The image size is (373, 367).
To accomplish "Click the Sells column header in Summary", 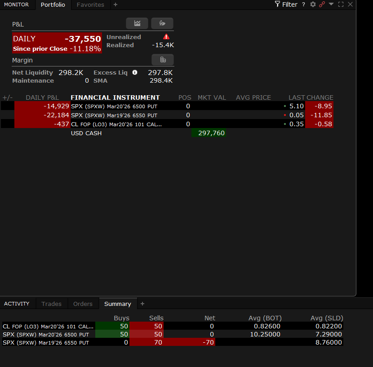I will [156, 318].
